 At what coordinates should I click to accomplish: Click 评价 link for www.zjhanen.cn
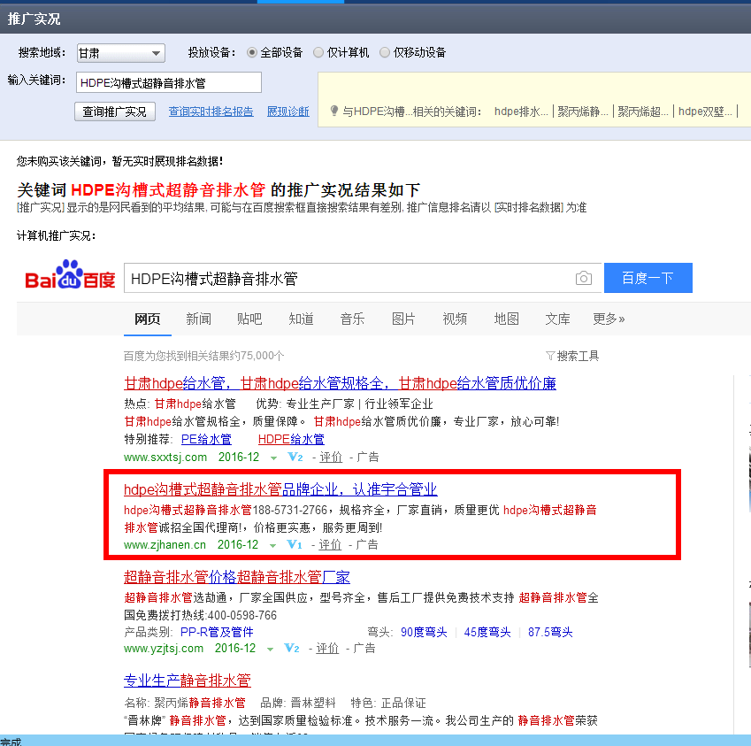pos(330,545)
